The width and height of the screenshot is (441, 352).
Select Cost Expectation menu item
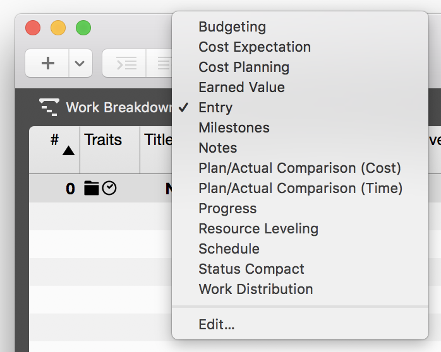coord(255,47)
